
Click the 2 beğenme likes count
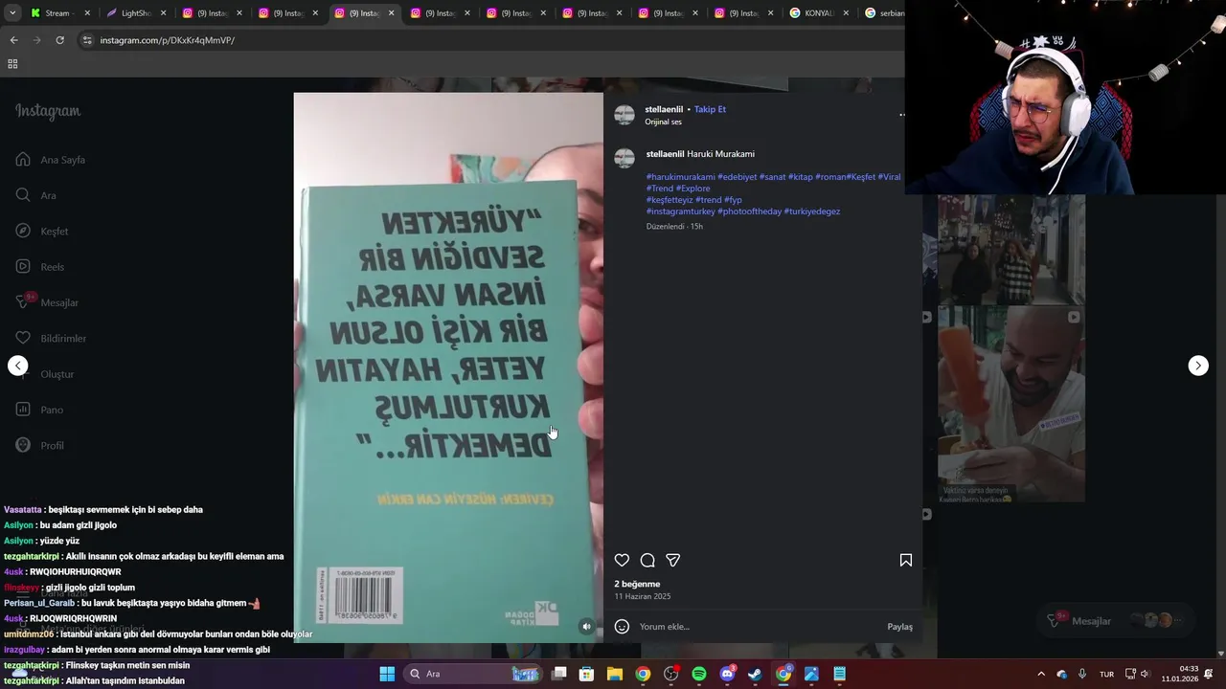tap(637, 584)
